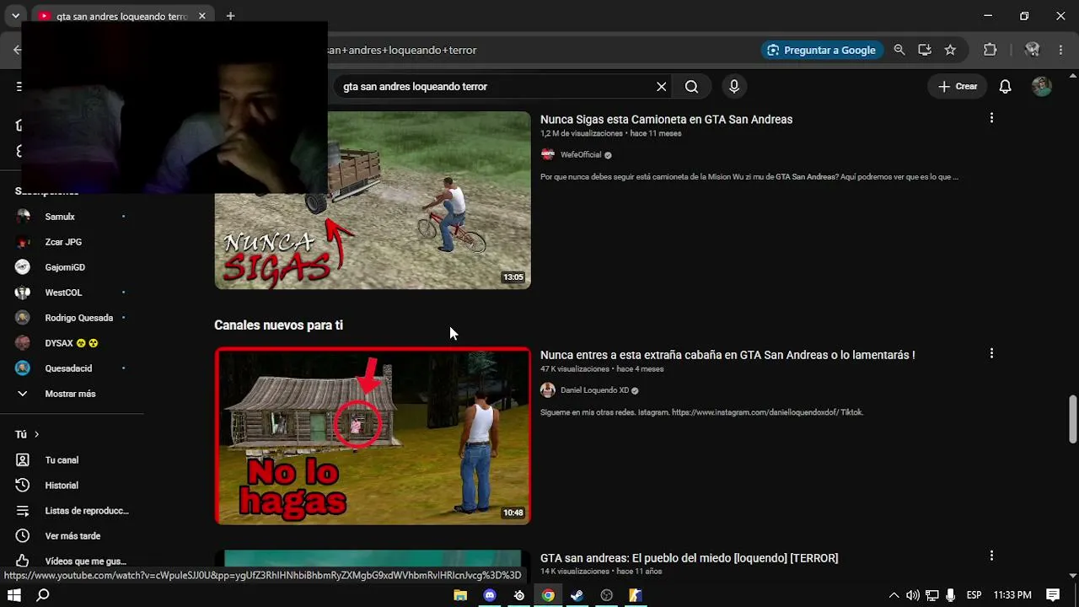
Task: Open options menu for Nunca Sigas esta Camioneta video
Action: (991, 118)
